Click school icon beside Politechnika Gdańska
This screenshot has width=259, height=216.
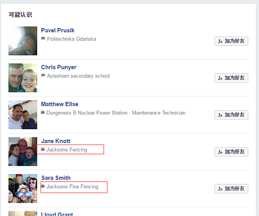click(43, 38)
